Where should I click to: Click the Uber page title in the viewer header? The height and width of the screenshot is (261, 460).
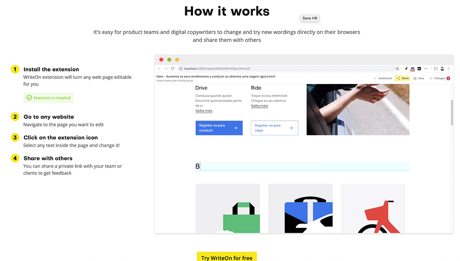pyautogui.click(x=216, y=76)
